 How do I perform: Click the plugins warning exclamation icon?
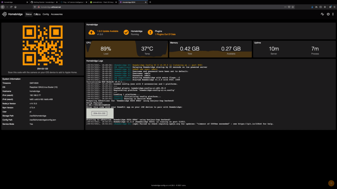[150, 32]
